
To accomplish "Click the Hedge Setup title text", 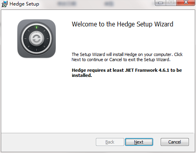I will pos(24,4).
